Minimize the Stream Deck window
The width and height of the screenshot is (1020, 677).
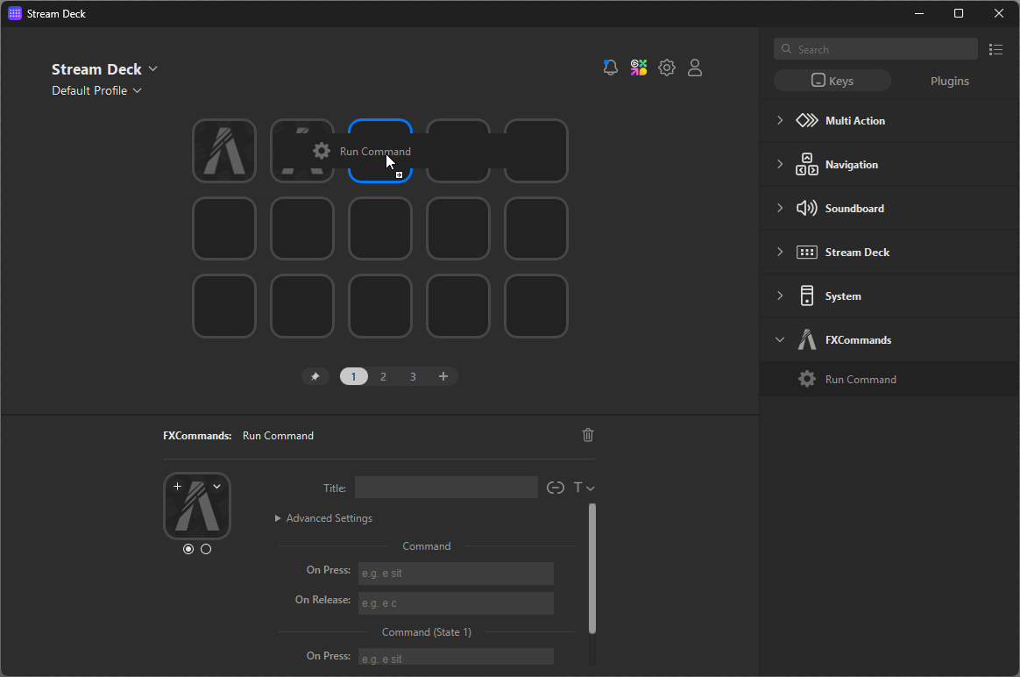919,14
